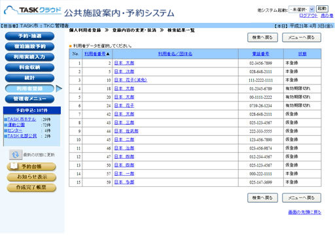Sort by 利用者名/団体名 column header
Viewport: 335px width, 251px height.
click(x=175, y=54)
